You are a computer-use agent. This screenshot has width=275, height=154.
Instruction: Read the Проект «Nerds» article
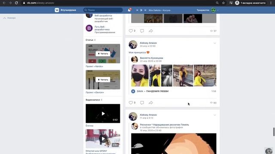[x=103, y=53]
